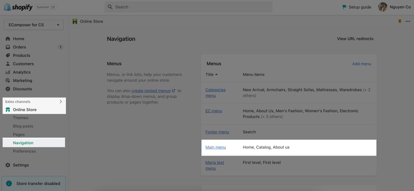Click the Analytics bar chart icon
The width and height of the screenshot is (414, 191).
(x=8, y=72)
